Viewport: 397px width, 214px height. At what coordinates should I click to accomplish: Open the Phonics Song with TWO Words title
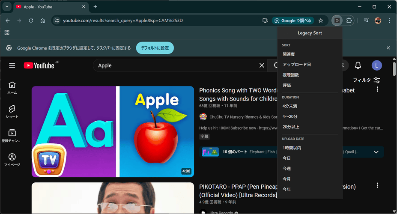(x=238, y=95)
